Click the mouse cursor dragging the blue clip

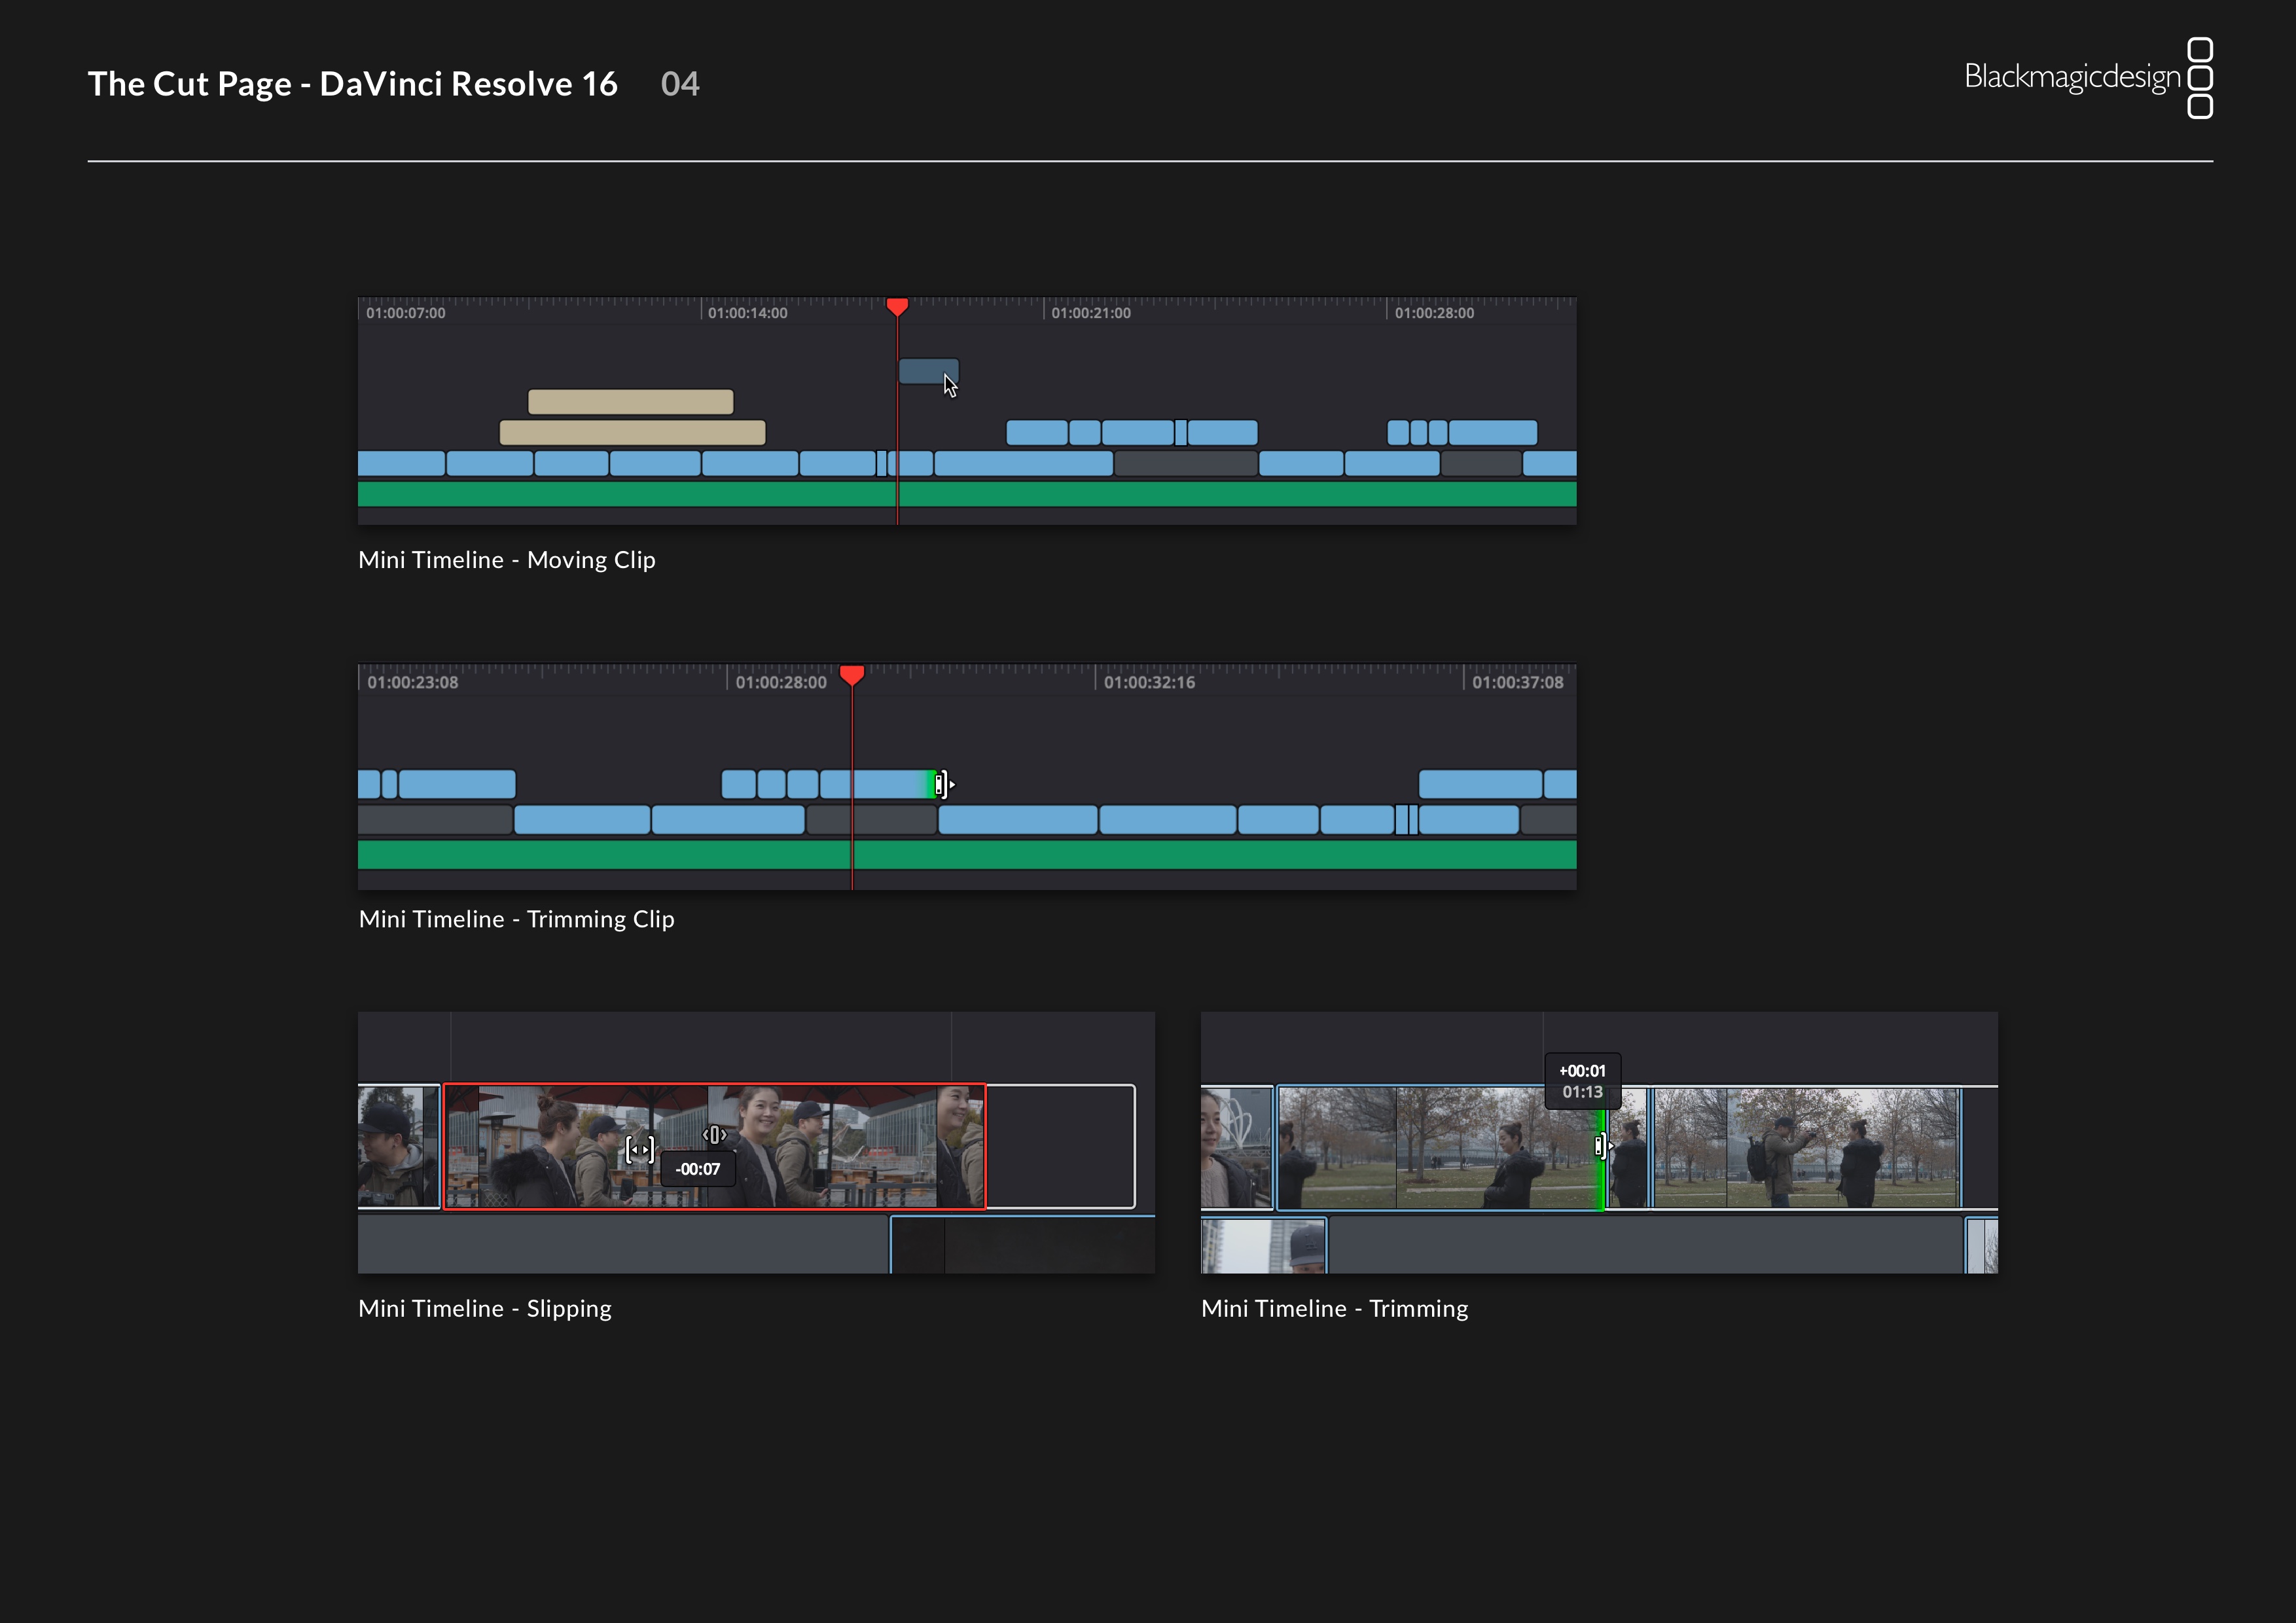click(948, 385)
